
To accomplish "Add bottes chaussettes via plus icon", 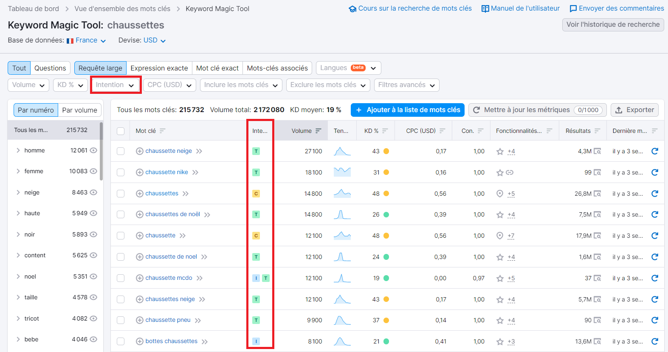I will click(139, 341).
